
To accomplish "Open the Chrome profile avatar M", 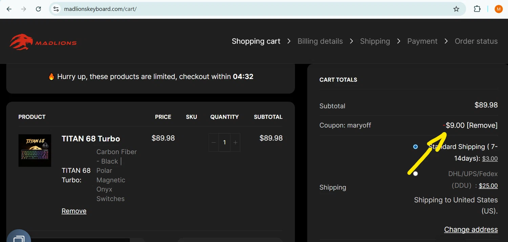I will pyautogui.click(x=499, y=9).
